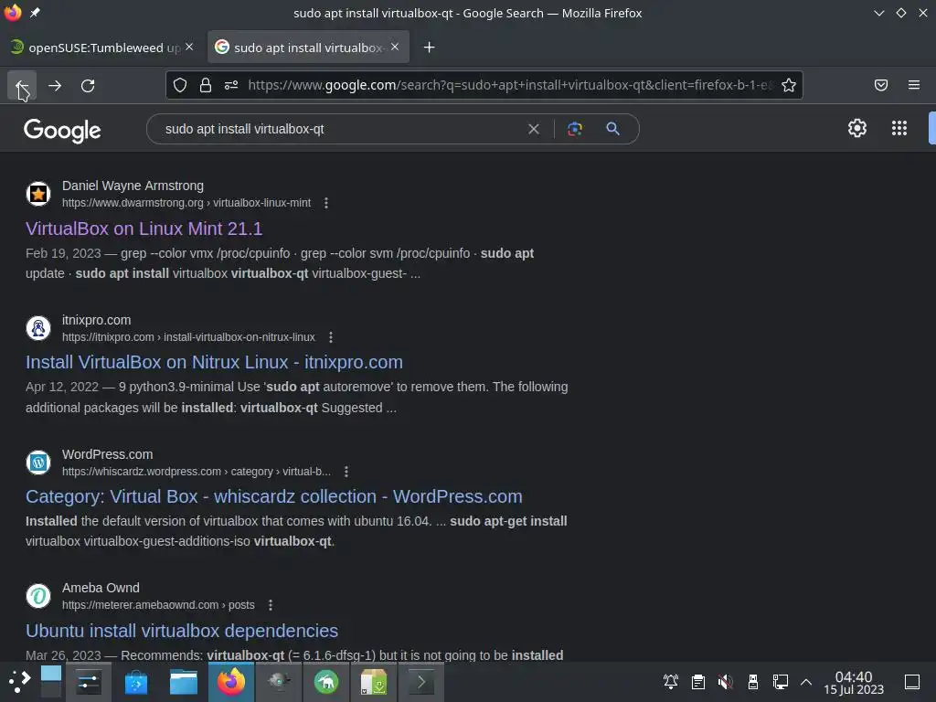Open Google apps grid
Screen dimensions: 936x702
(899, 128)
